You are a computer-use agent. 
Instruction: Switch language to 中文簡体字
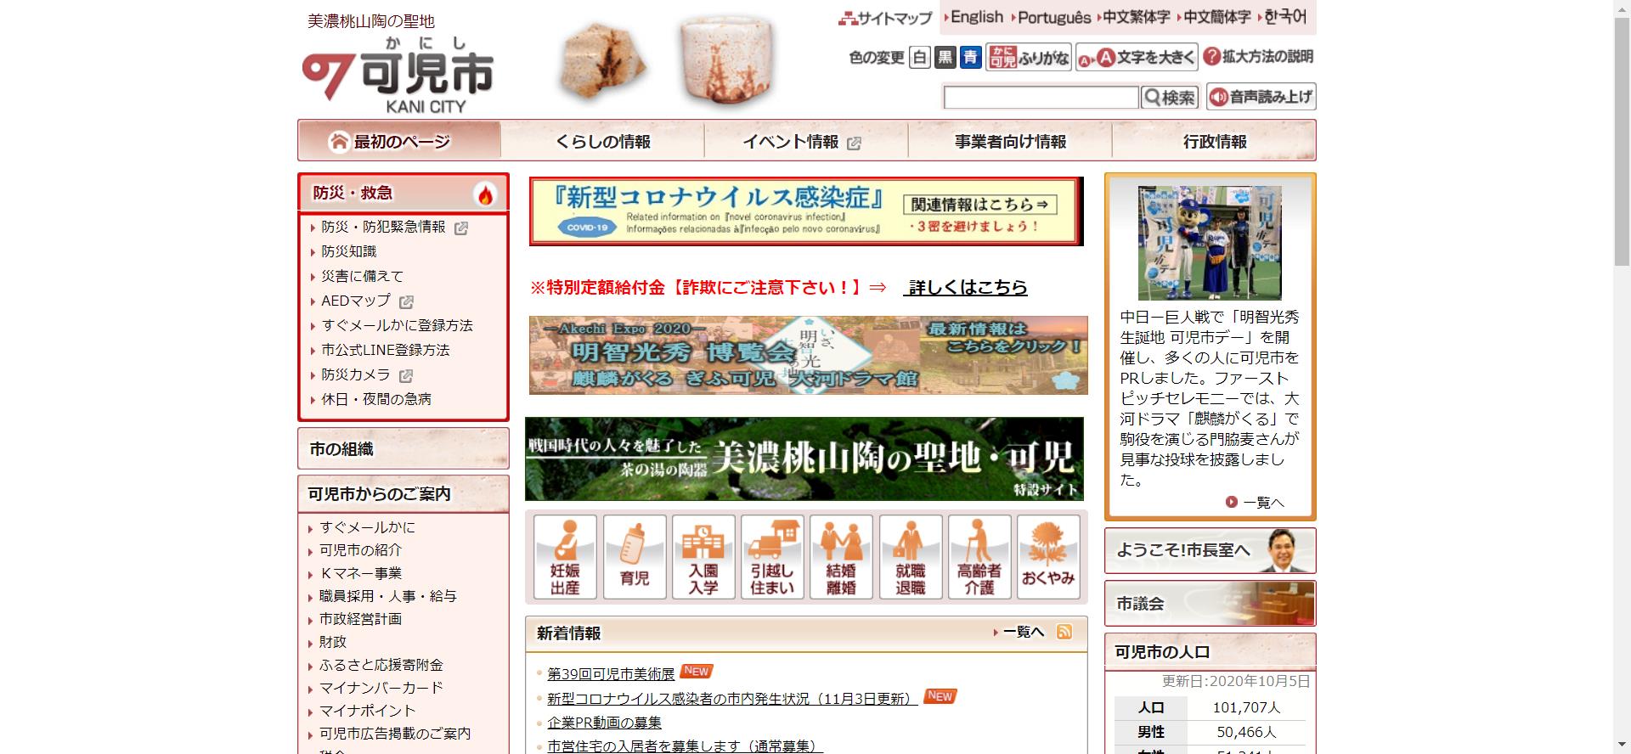pyautogui.click(x=1216, y=17)
